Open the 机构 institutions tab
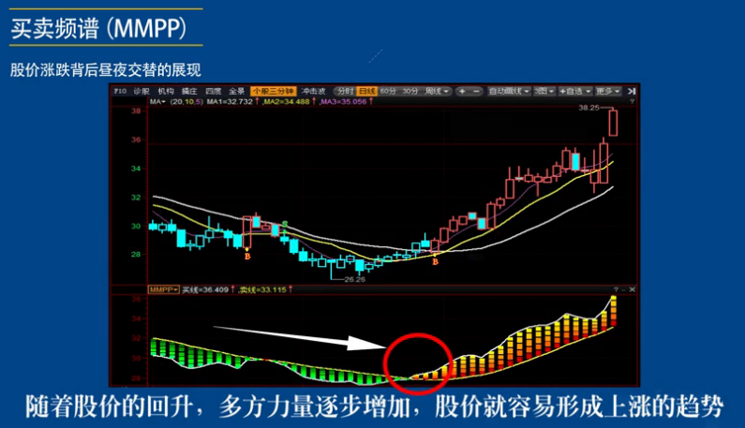This screenshot has height=428, width=745. (x=166, y=91)
